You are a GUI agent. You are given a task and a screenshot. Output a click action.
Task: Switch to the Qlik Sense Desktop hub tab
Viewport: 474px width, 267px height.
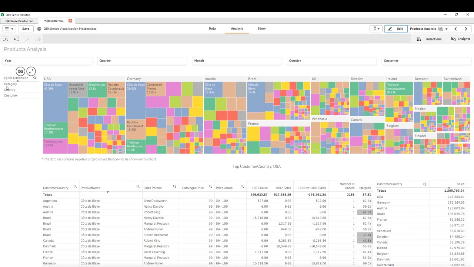coord(19,21)
